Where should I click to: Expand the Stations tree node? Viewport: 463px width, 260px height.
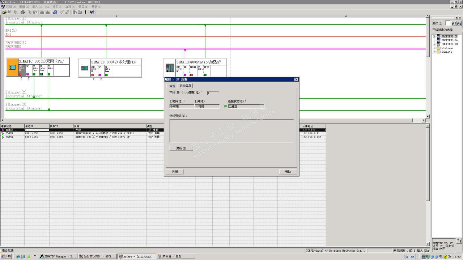point(434,48)
